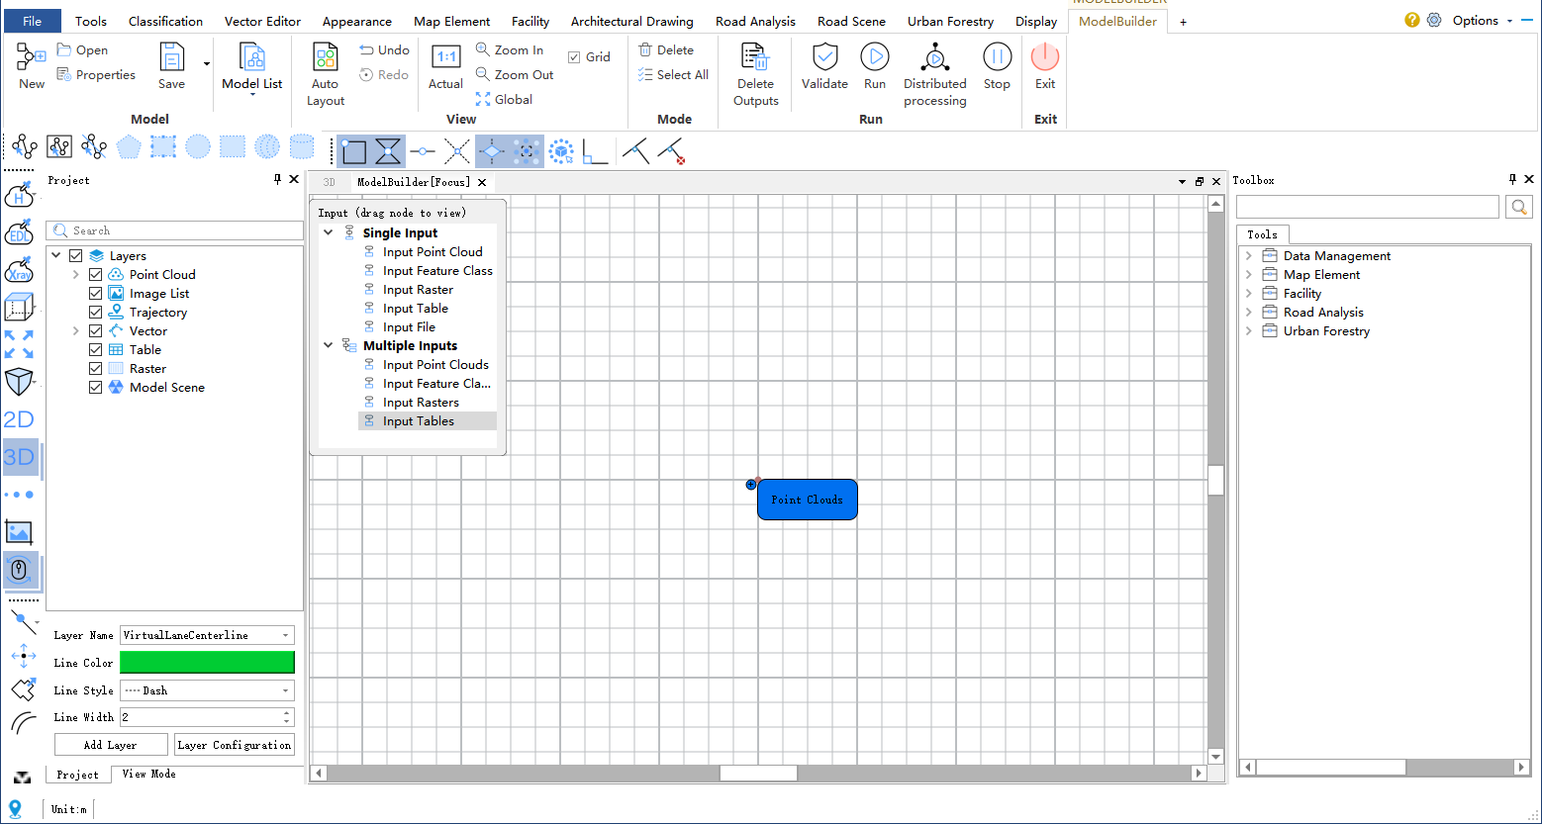The width and height of the screenshot is (1542, 824).
Task: Click the Validate model icon
Action: click(824, 57)
